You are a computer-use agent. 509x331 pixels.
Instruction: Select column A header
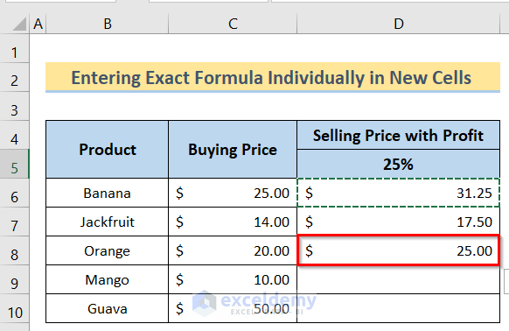[x=38, y=24]
